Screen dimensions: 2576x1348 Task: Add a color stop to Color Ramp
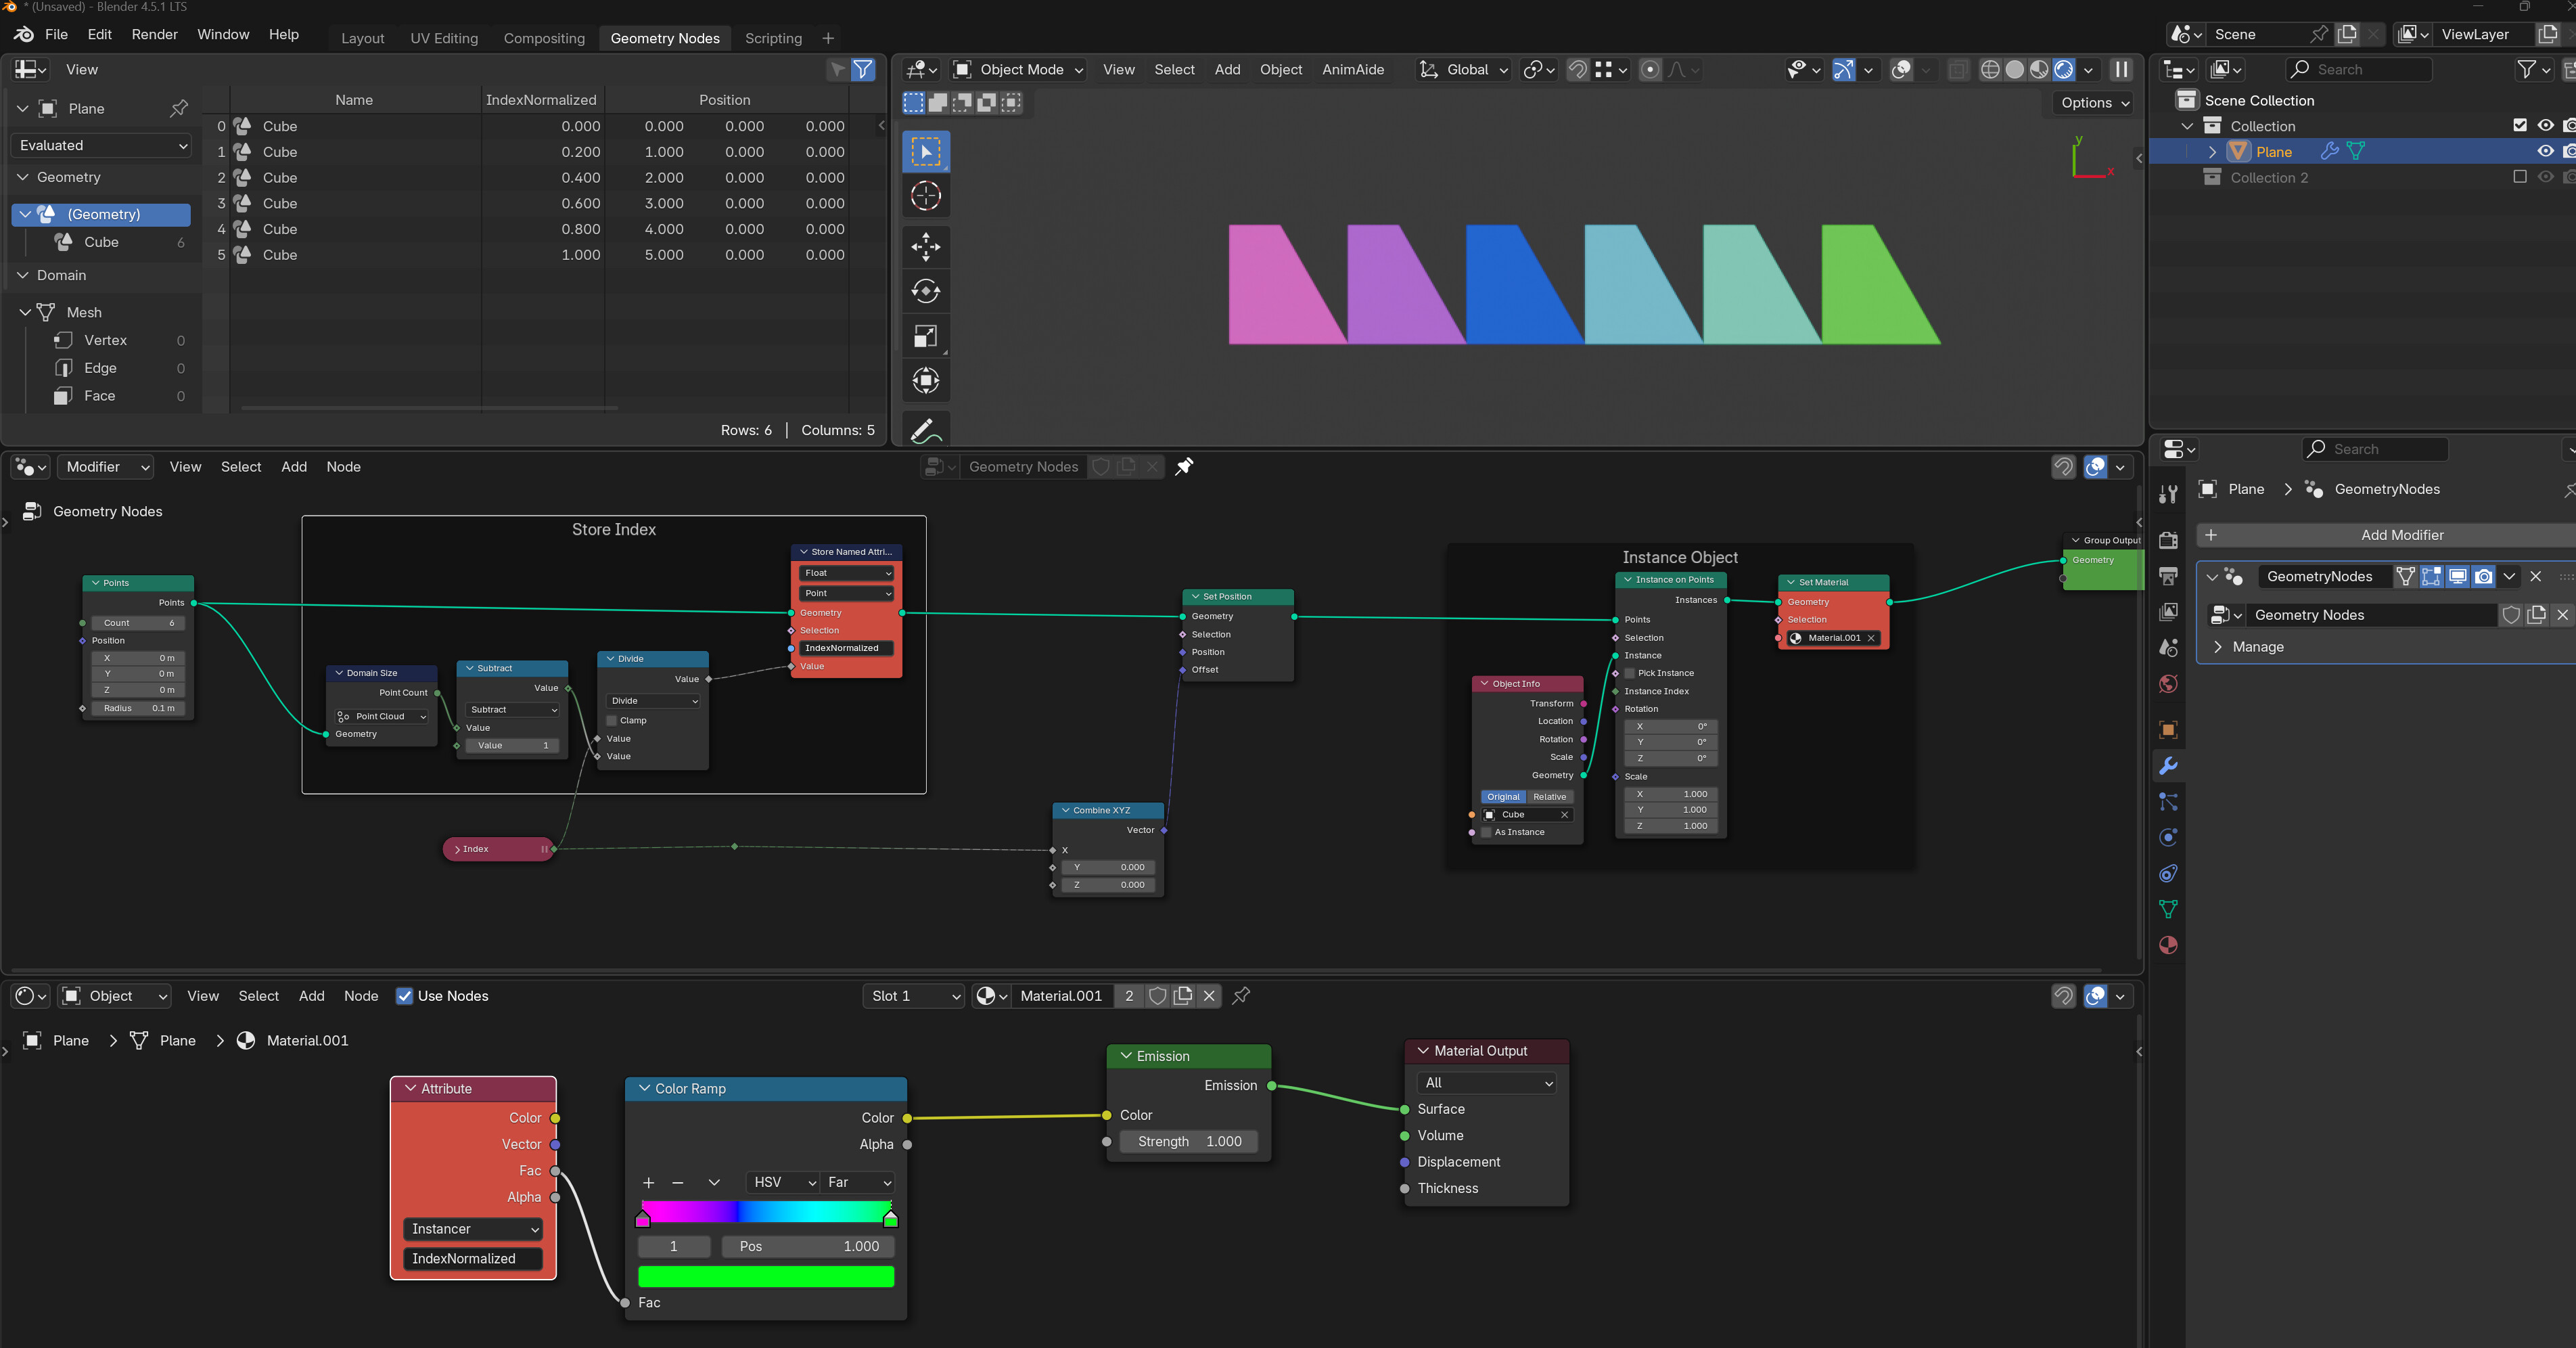[x=649, y=1182]
